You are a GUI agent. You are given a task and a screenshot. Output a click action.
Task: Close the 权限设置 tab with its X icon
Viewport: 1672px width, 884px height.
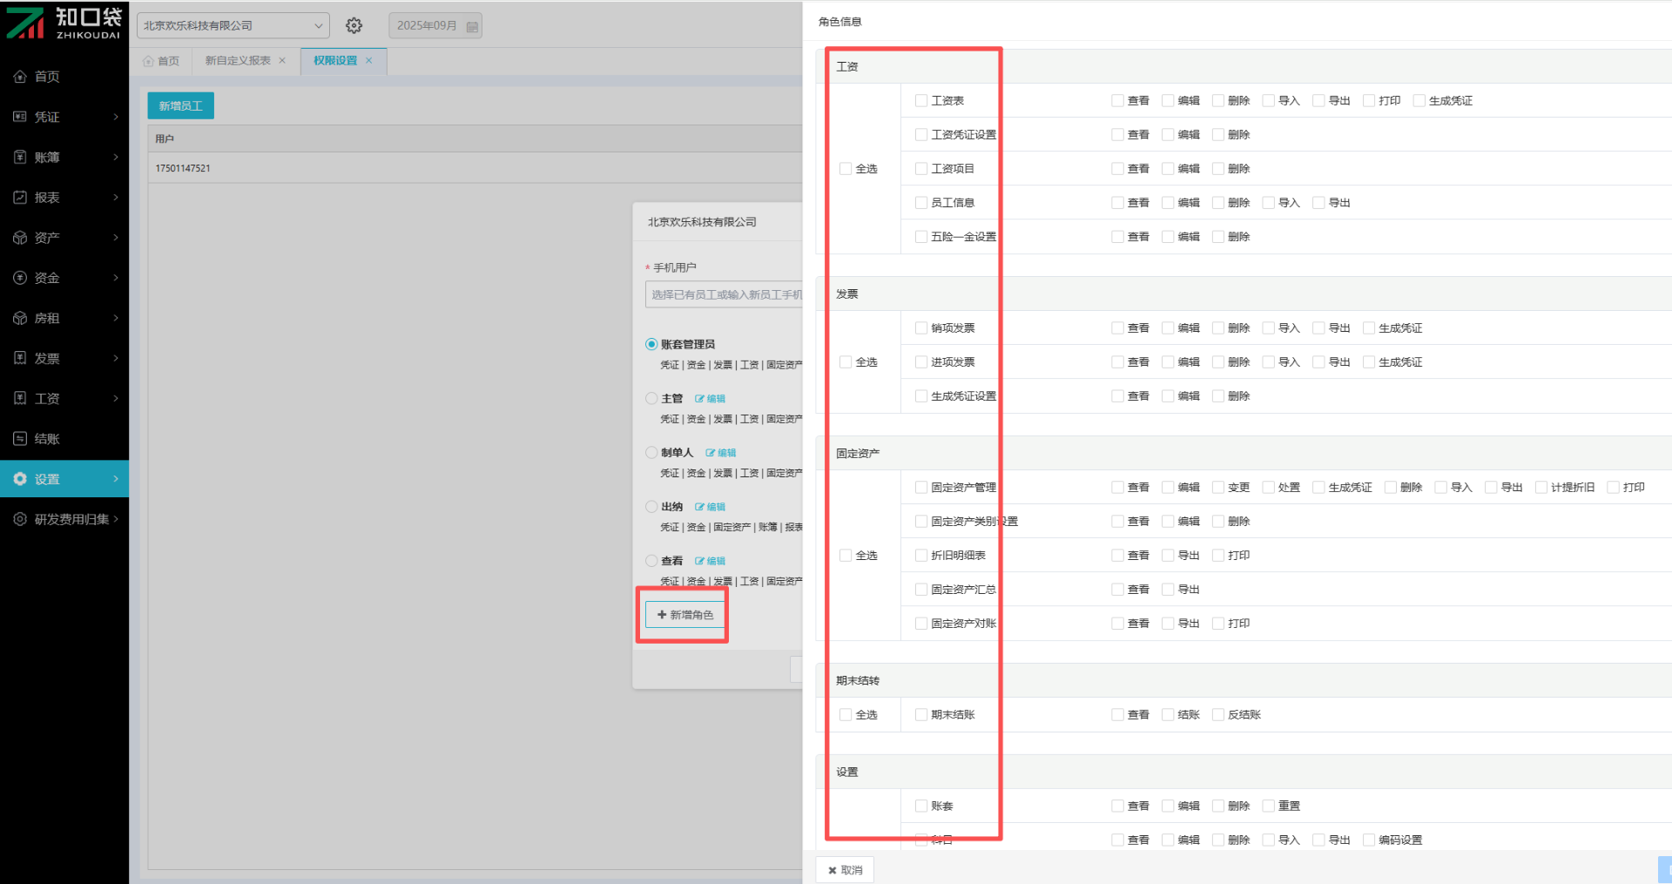(369, 61)
